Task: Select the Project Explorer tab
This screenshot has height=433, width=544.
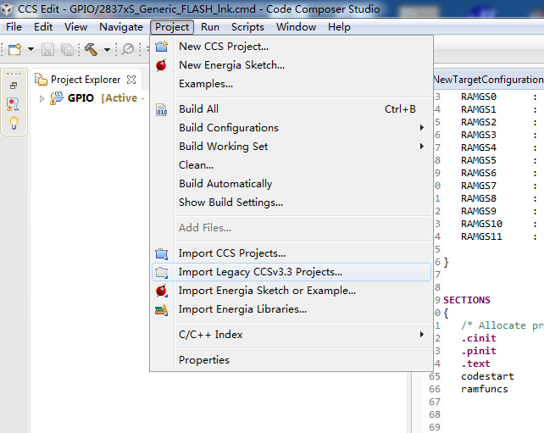Action: pos(86,80)
